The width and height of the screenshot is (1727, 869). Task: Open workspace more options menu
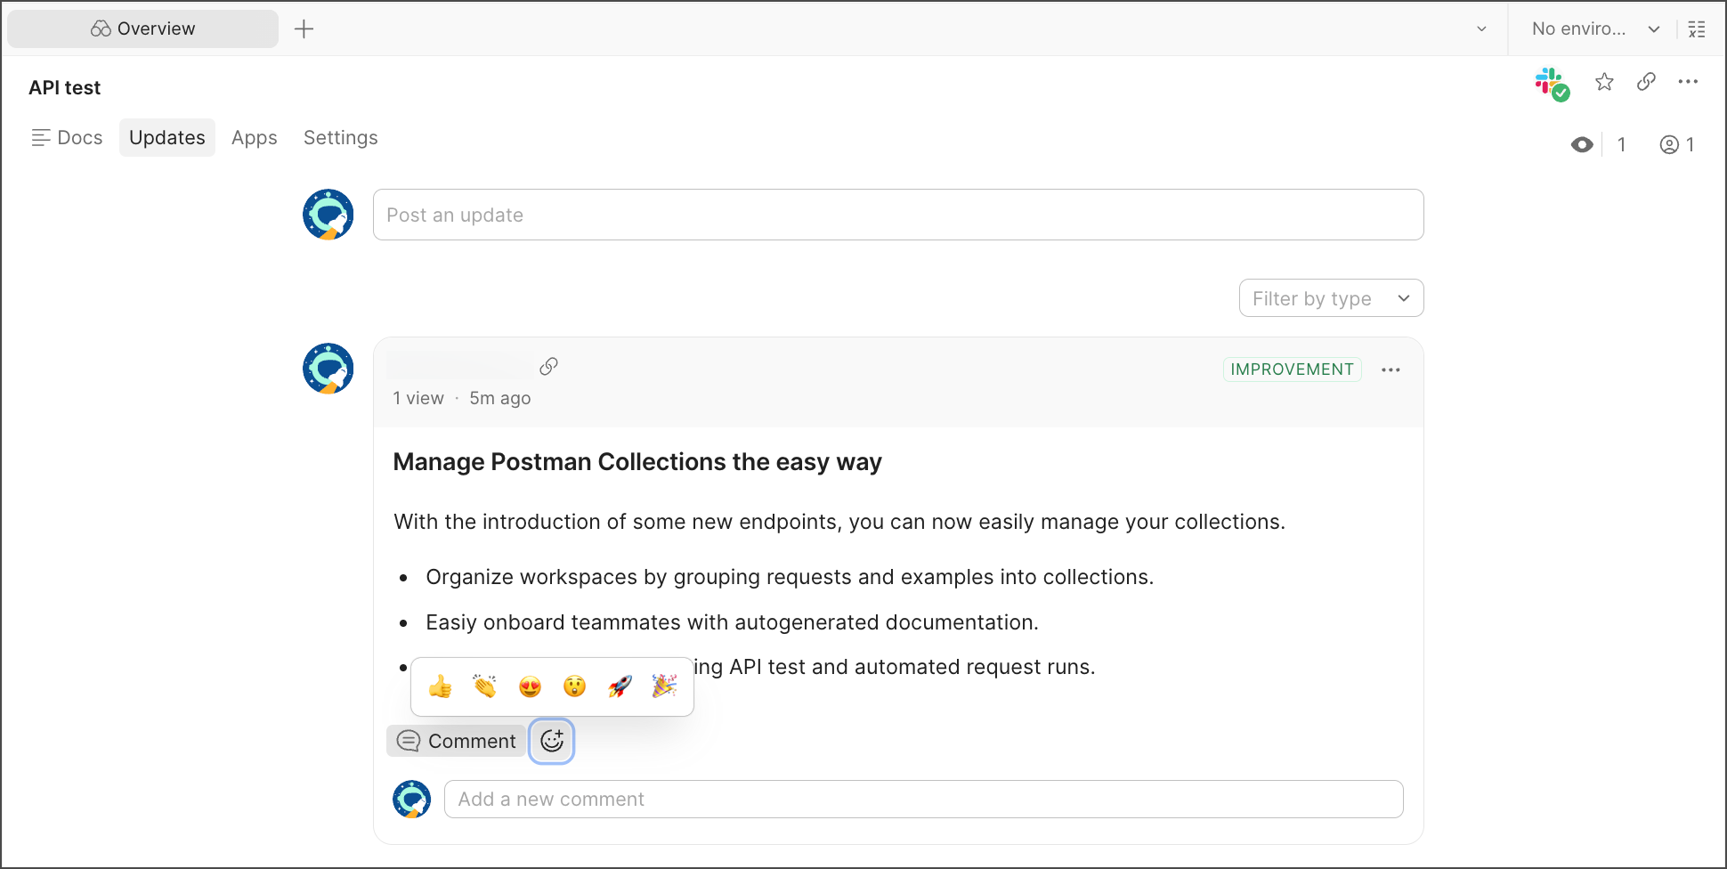(x=1688, y=82)
